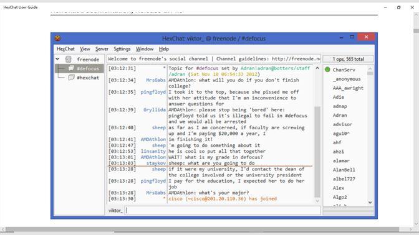Image resolution: width=419 pixels, height=235 pixels.
Task: Click the freenode server icon
Action: [69, 59]
